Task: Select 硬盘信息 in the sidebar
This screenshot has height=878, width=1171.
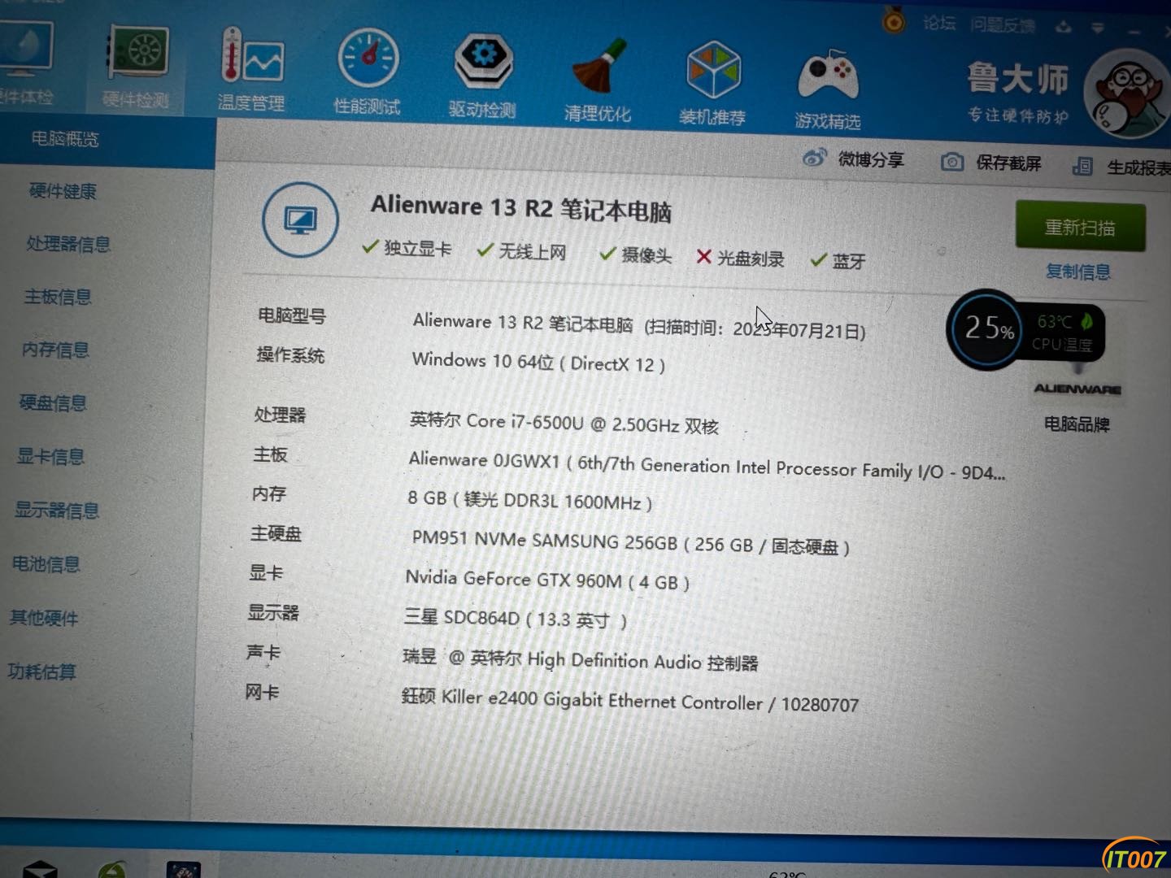Action: tap(53, 403)
